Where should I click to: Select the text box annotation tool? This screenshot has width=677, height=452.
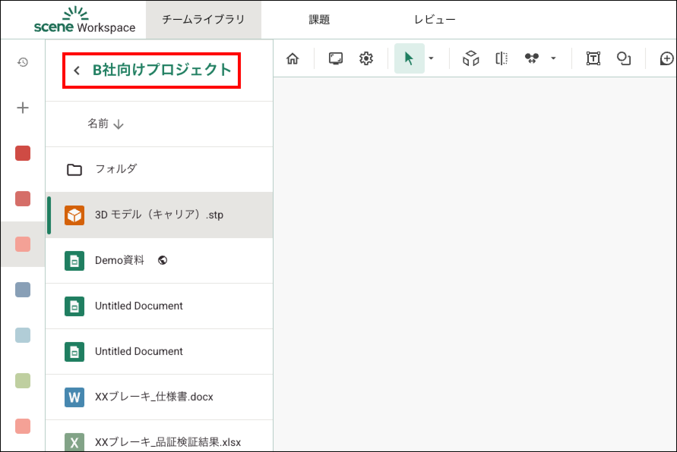[x=593, y=59]
